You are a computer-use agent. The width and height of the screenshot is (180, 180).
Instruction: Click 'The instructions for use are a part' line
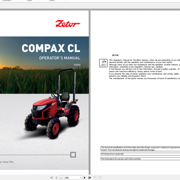coord(140,159)
